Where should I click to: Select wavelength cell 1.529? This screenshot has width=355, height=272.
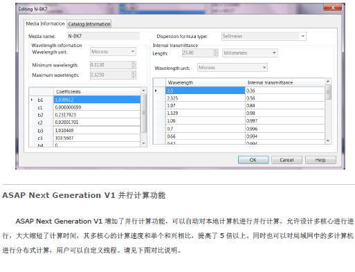coord(206,113)
